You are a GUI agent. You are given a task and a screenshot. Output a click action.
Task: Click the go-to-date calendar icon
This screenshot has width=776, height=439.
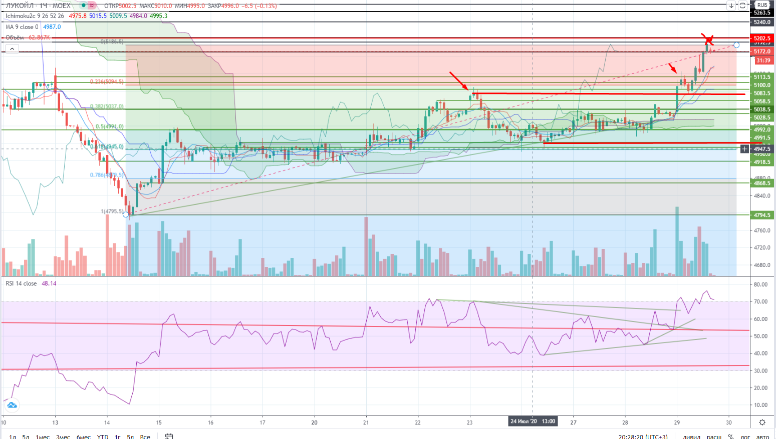(x=169, y=436)
